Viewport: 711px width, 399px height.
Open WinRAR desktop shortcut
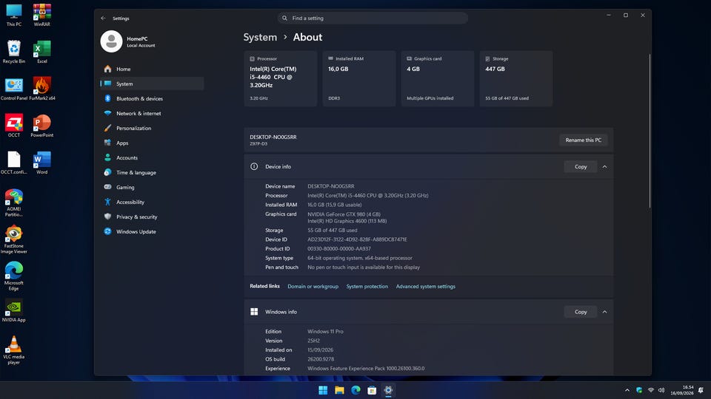[41, 15]
